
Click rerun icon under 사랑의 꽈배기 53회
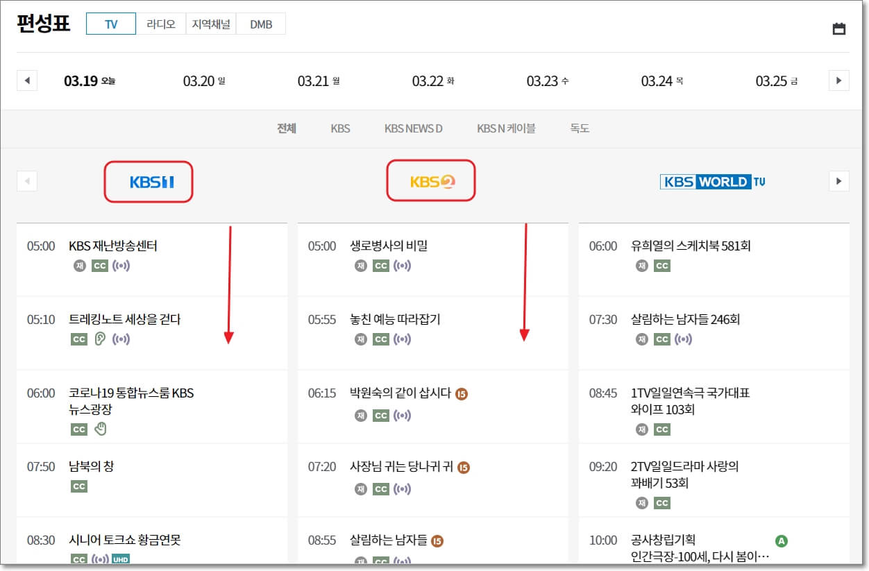[641, 503]
